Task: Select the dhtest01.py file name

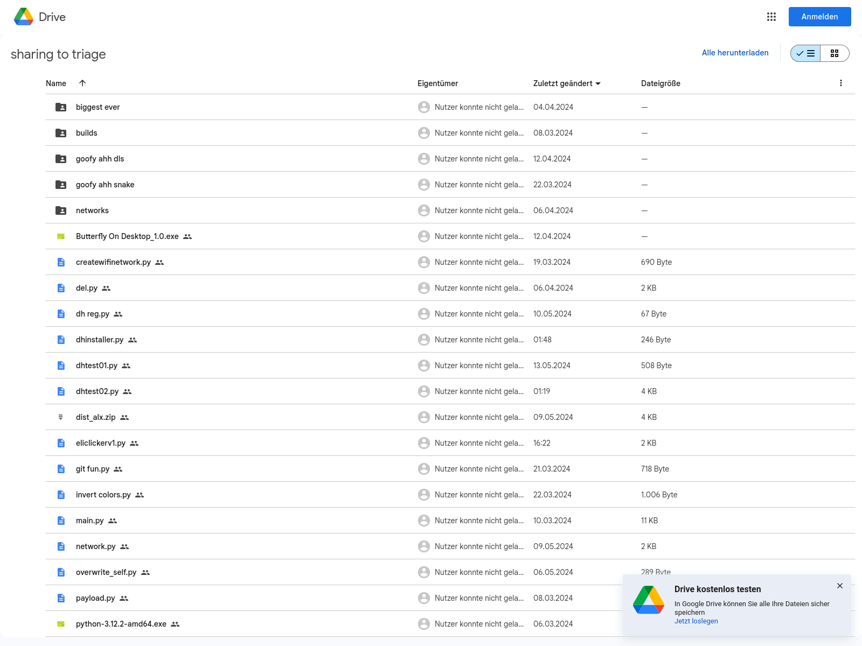Action: [96, 366]
